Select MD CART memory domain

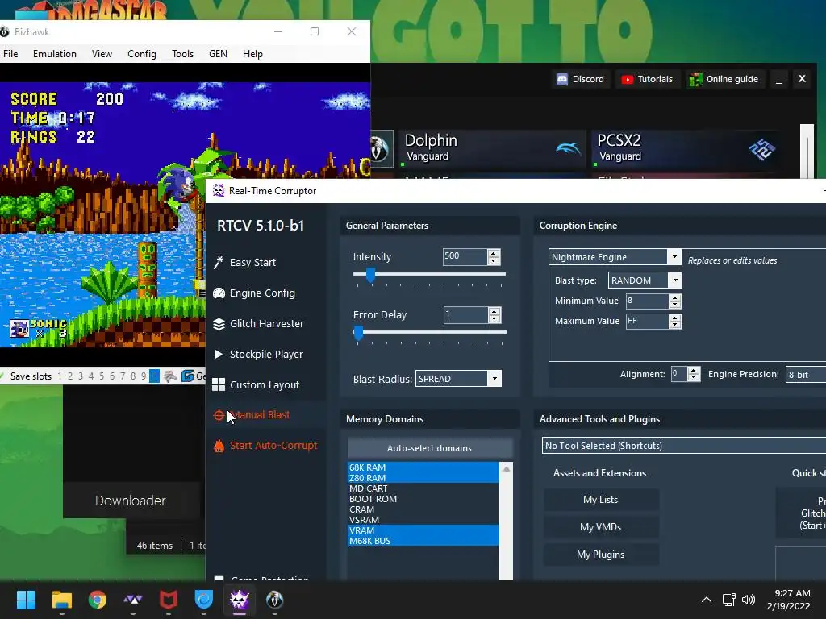point(423,488)
